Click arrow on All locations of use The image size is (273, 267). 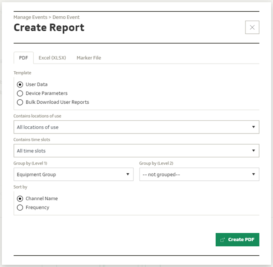click(x=253, y=127)
